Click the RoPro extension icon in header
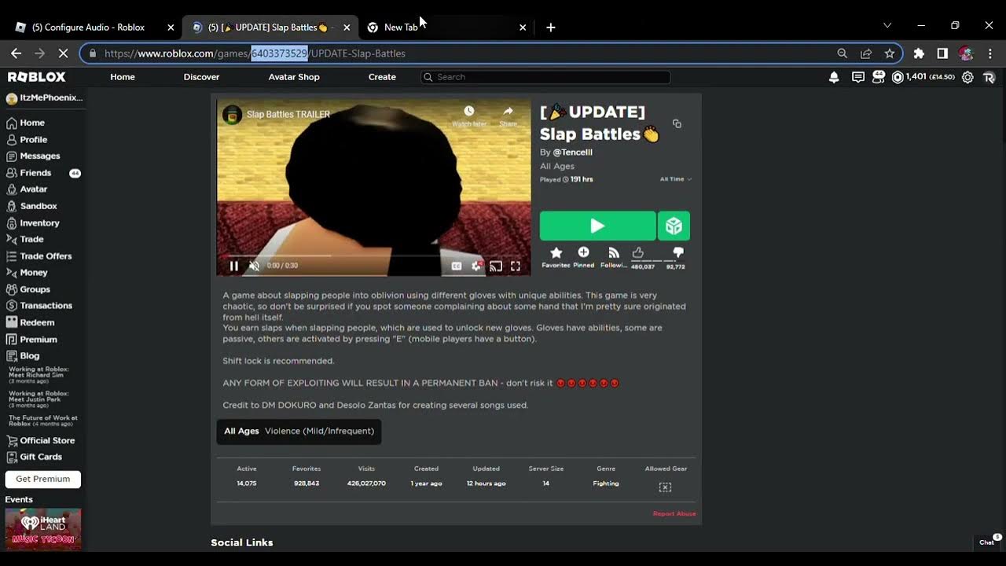 [x=989, y=77]
